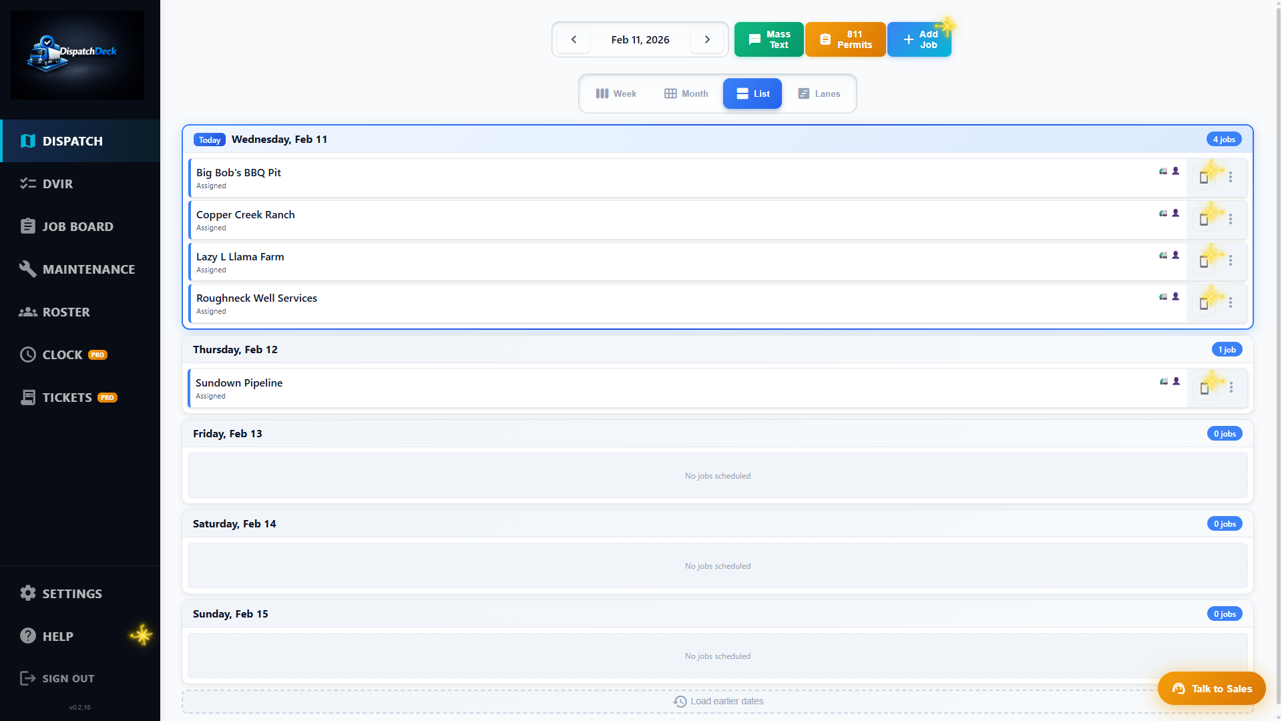Click the truck icon on Big Bob's BBQ Pit

1162,171
